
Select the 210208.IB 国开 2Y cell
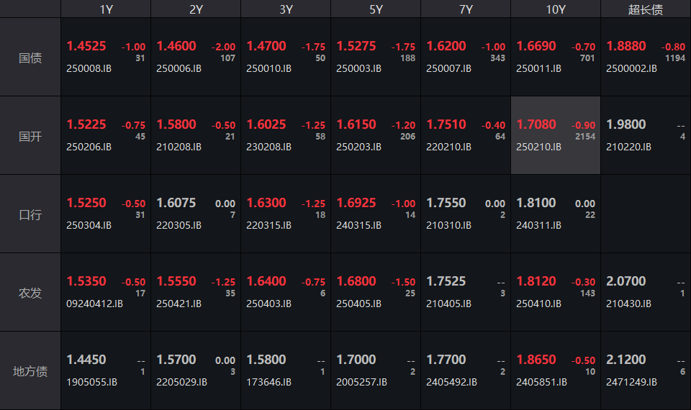coord(196,135)
